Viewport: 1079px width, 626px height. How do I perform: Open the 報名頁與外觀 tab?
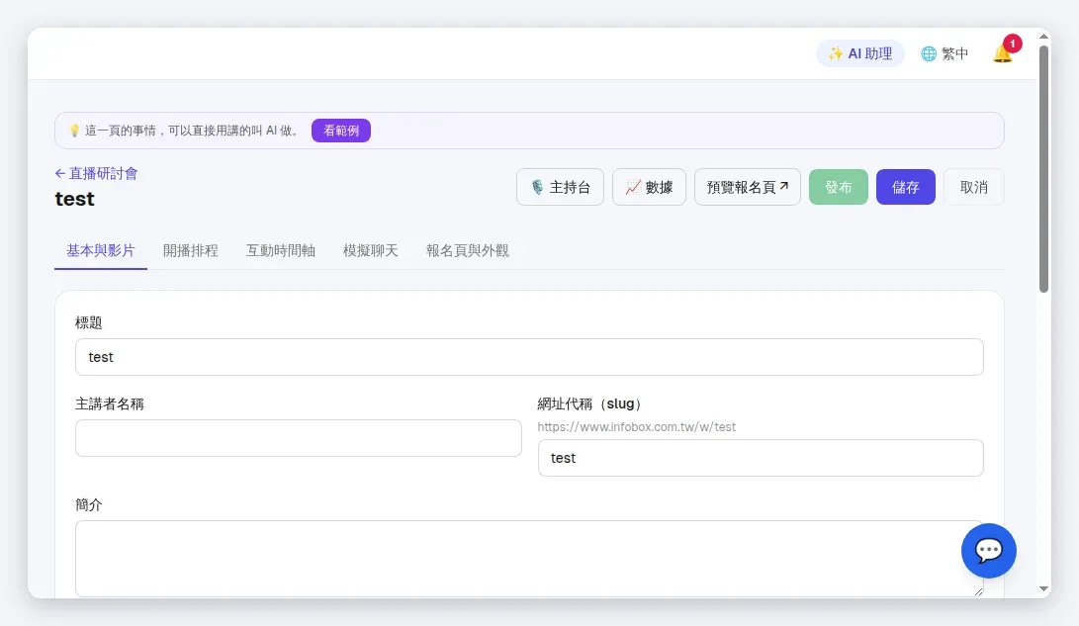pos(467,251)
